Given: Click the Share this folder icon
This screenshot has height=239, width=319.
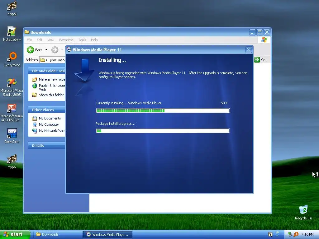Looking at the screenshot, I should 35,95.
